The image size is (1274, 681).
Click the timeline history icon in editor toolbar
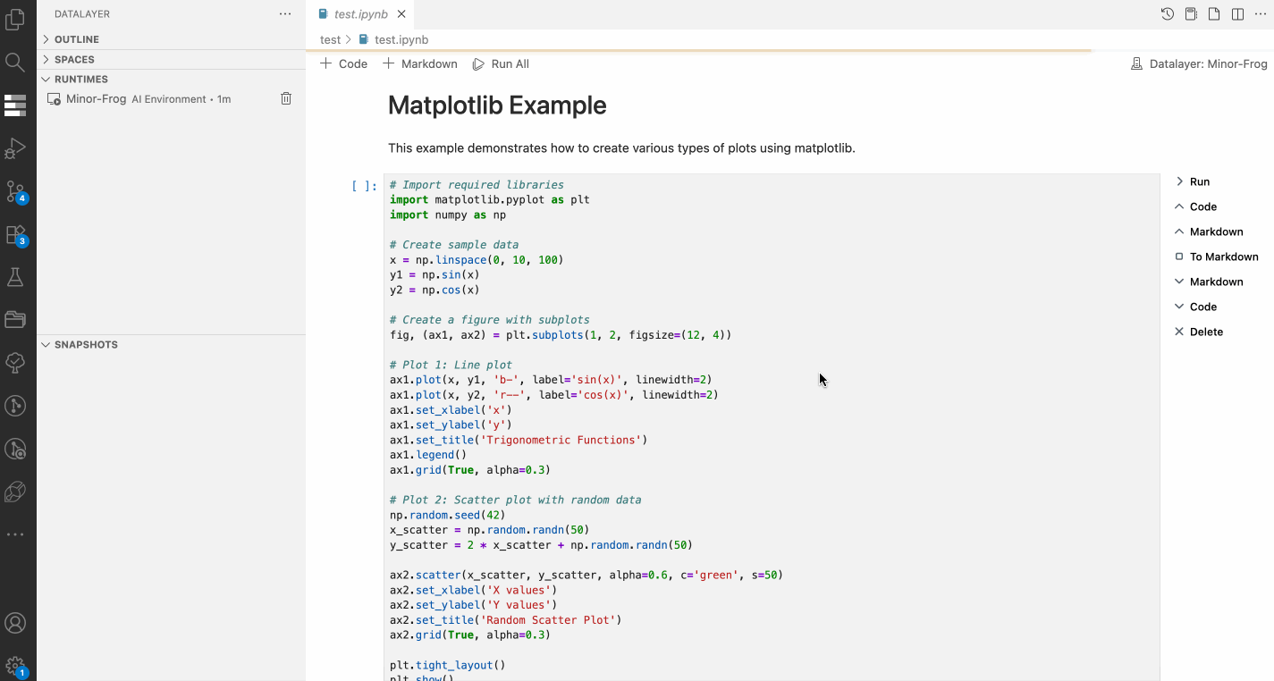click(1168, 14)
